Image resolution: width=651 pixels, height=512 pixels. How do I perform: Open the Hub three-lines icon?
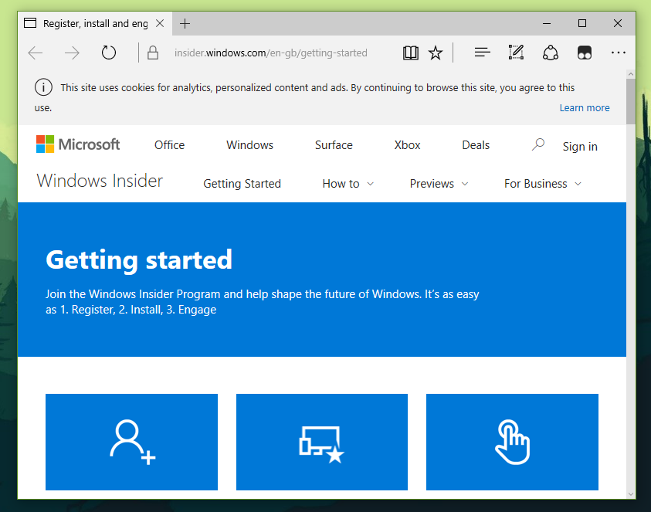[x=483, y=53]
